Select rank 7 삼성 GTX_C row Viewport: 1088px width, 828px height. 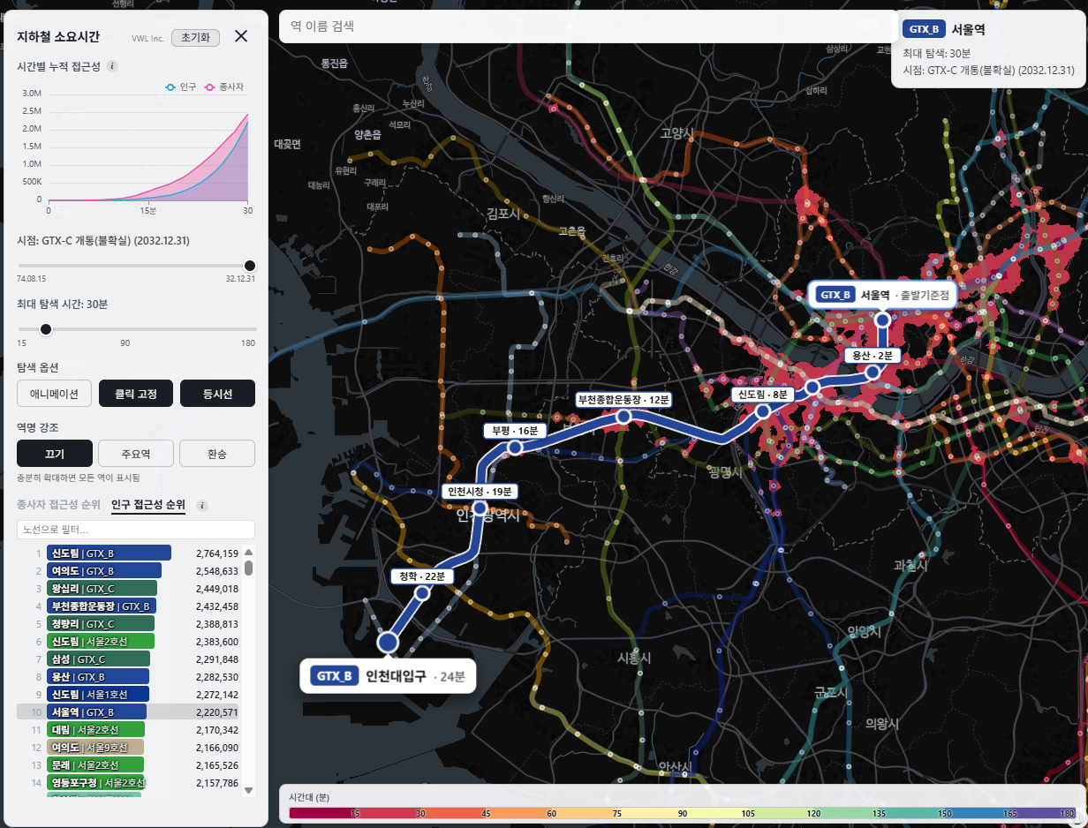[129, 659]
